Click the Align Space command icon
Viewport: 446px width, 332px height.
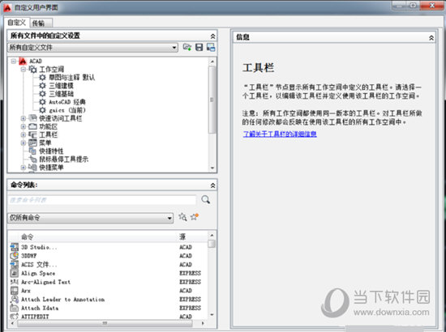click(x=15, y=273)
